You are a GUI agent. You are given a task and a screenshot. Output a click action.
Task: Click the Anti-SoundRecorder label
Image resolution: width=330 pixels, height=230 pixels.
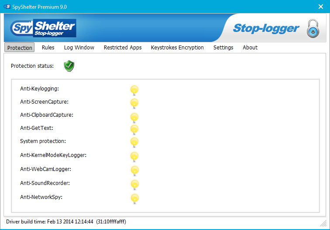click(x=45, y=183)
